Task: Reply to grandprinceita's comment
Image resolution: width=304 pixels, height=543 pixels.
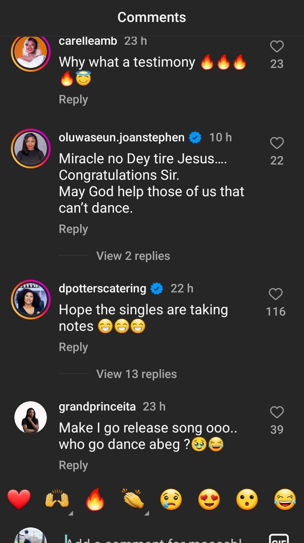Action: [x=73, y=465]
